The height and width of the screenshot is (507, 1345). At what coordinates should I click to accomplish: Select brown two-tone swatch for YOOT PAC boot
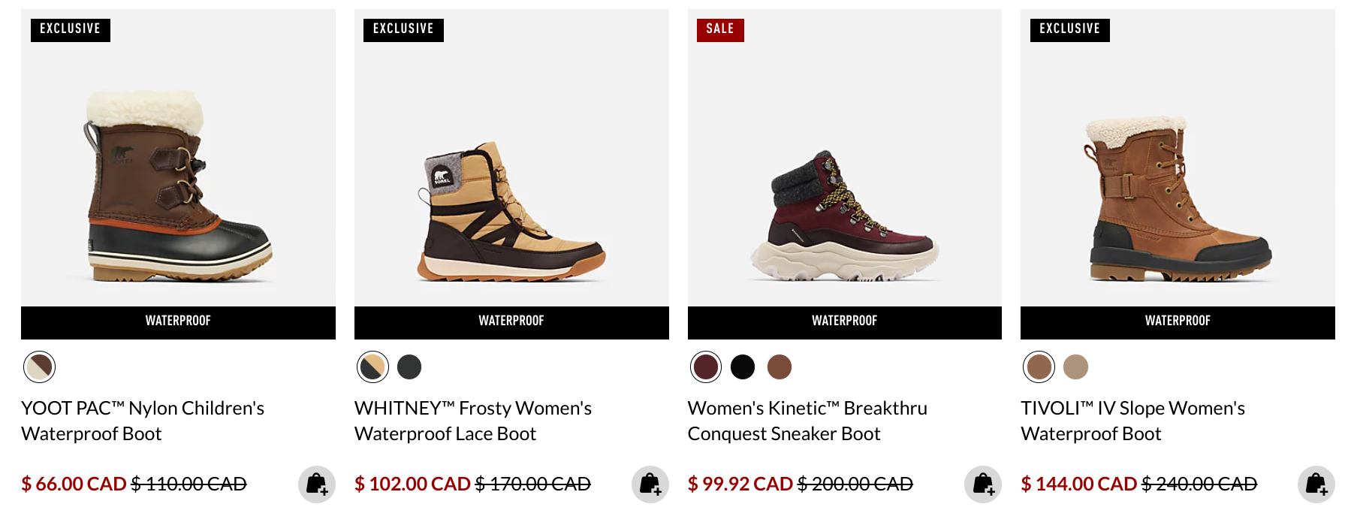coord(39,367)
